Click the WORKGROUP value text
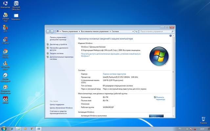 pyautogui.click(x=108, y=107)
